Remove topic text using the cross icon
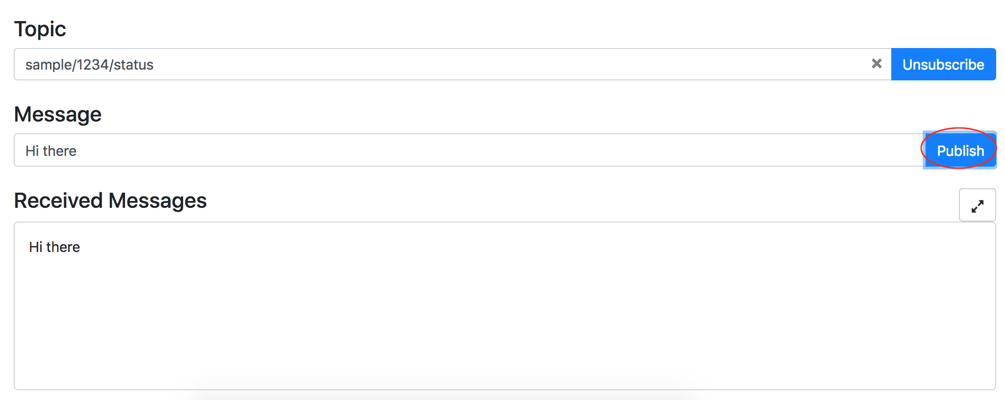 877,64
